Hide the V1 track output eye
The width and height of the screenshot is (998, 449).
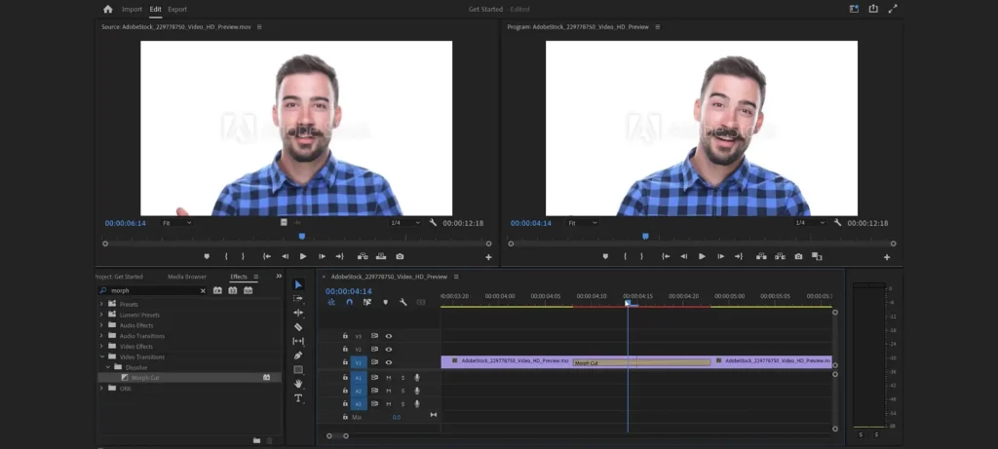(x=389, y=362)
